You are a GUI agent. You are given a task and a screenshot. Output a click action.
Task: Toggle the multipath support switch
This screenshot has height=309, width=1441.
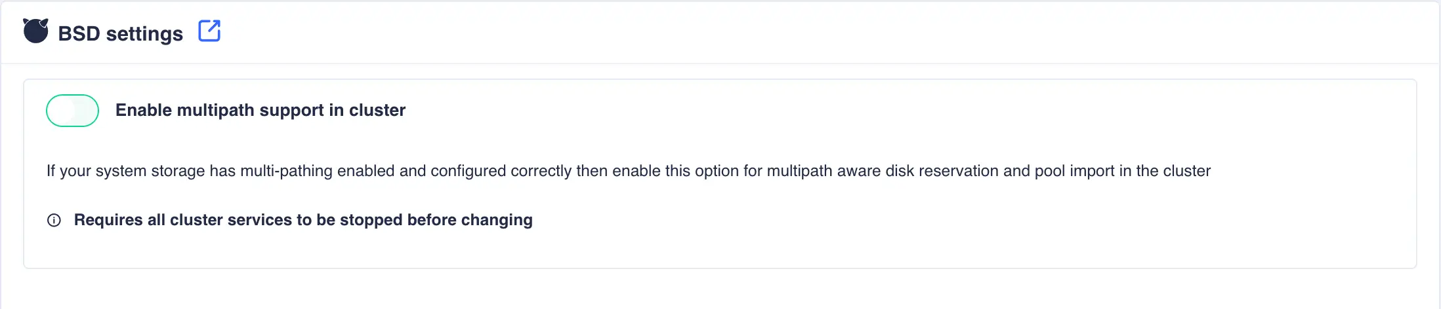click(72, 111)
